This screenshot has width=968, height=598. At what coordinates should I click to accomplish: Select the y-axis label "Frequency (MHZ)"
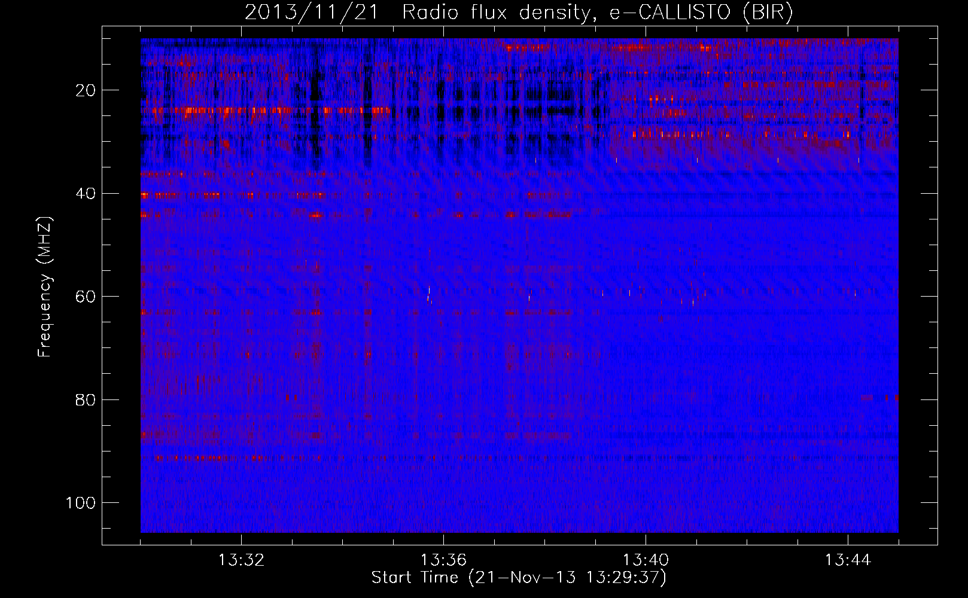pos(45,287)
